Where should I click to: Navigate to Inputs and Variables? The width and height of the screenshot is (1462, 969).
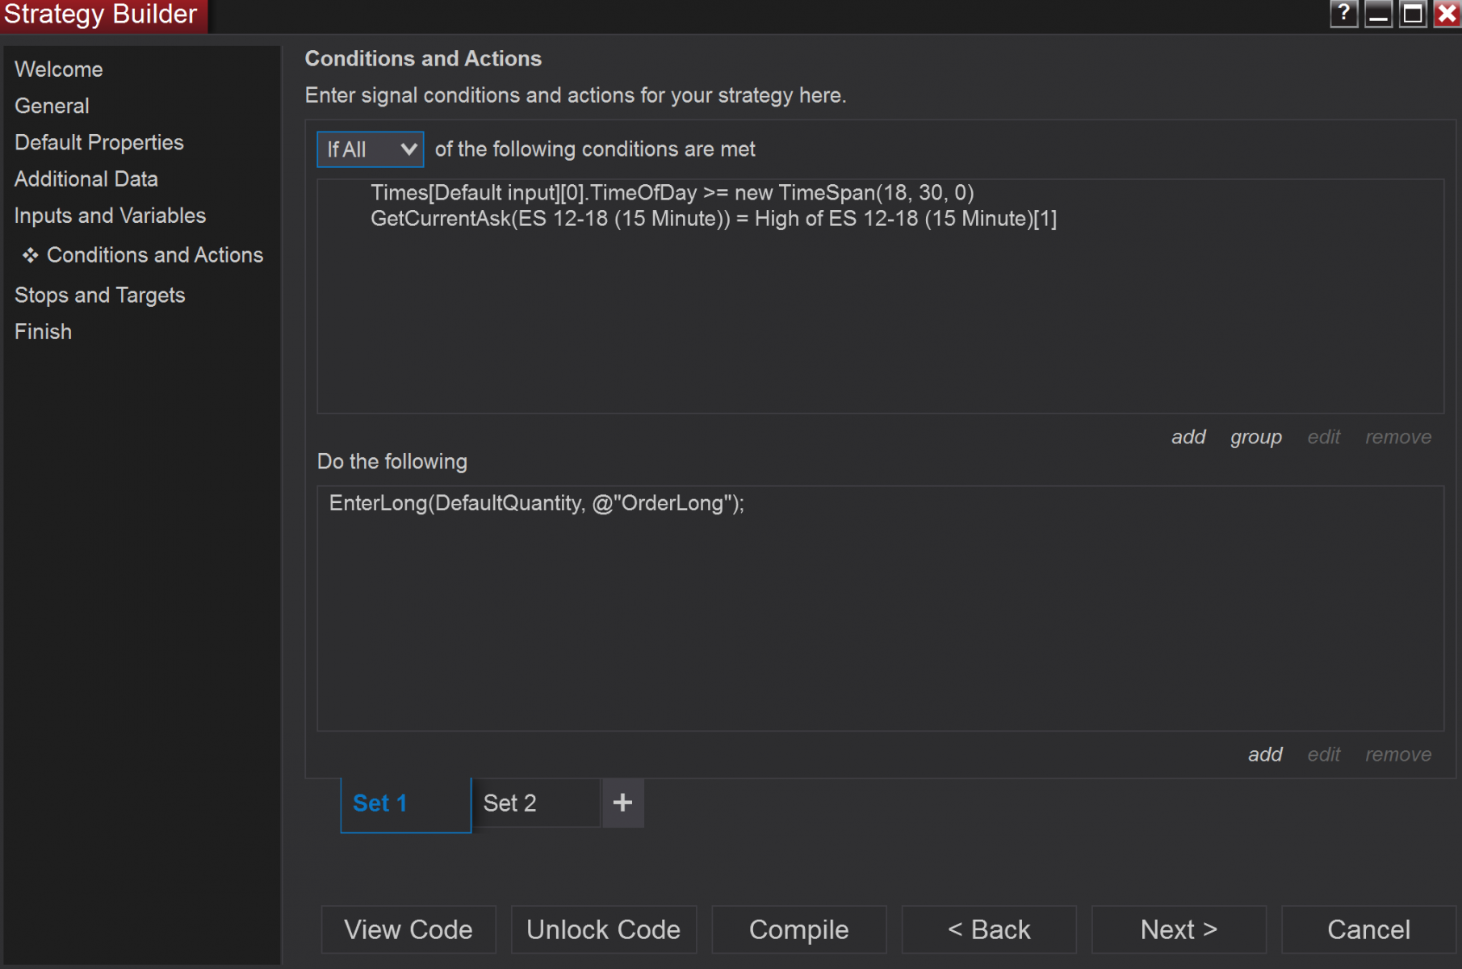pyautogui.click(x=111, y=216)
